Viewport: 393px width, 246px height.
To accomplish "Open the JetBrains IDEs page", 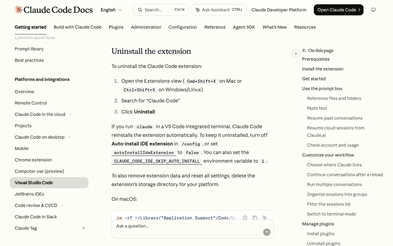I will pos(29,194).
